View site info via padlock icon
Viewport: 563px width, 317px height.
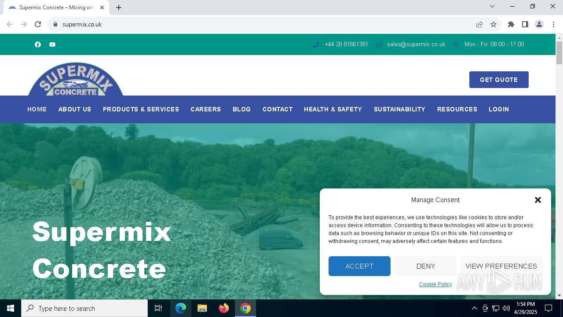click(55, 24)
